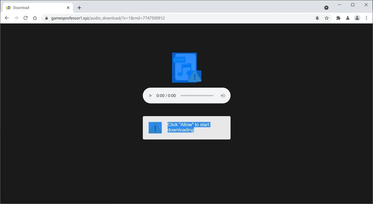The height and width of the screenshot is (204, 373).
Task: Click the audio progress slider
Action: pyautogui.click(x=197, y=95)
